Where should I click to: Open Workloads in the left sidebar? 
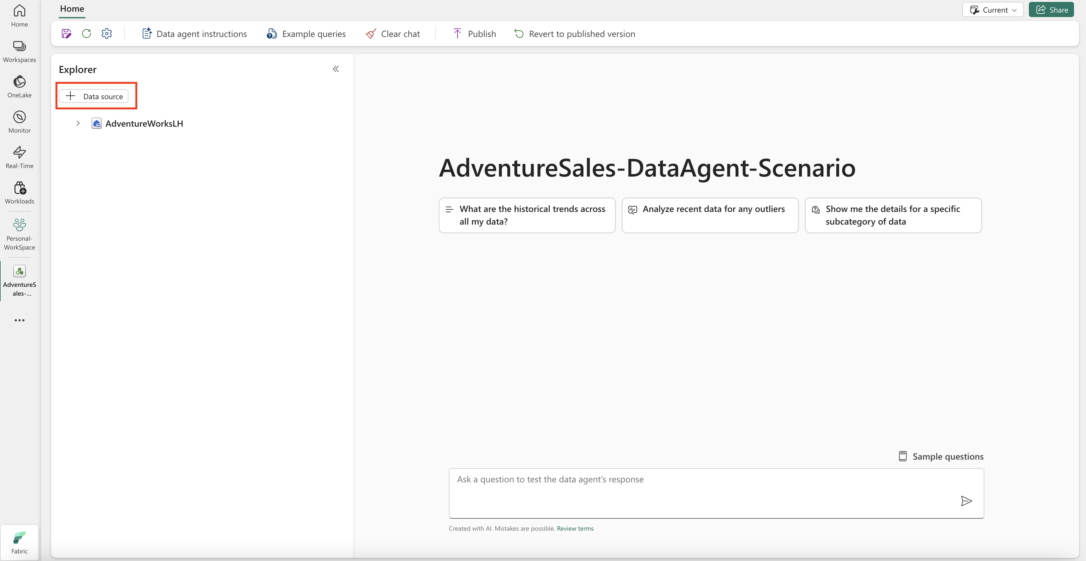(19, 193)
